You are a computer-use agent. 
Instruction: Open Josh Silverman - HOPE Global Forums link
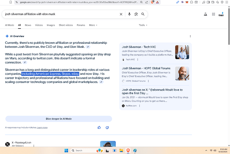tap(146, 68)
